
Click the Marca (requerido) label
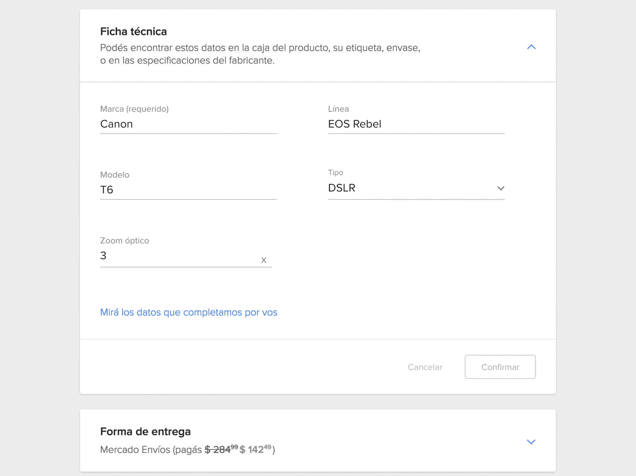[x=134, y=109]
